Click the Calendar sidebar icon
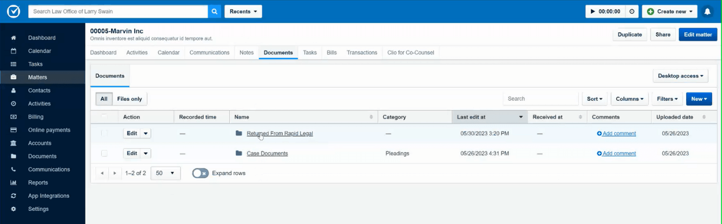The image size is (722, 224). tap(14, 51)
